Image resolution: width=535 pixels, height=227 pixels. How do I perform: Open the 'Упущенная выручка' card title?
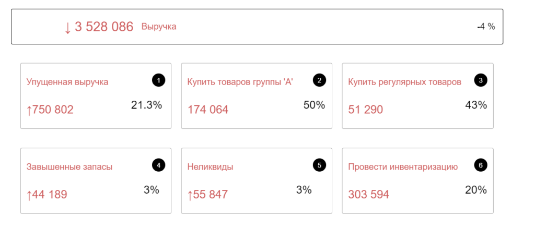point(67,82)
